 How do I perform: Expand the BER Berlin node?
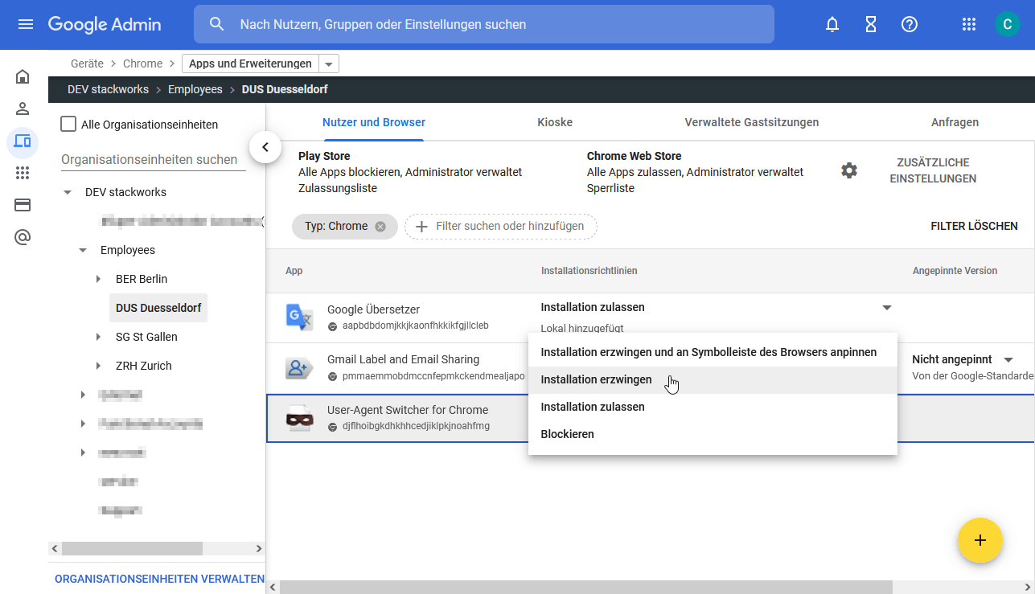98,279
